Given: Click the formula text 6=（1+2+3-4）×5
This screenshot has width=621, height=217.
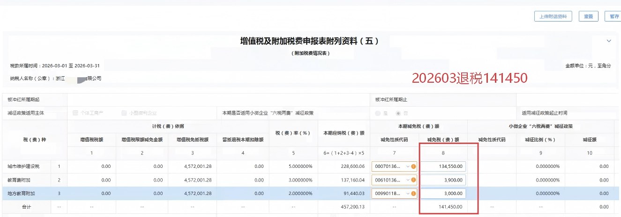Looking at the screenshot, I should click(x=344, y=153).
